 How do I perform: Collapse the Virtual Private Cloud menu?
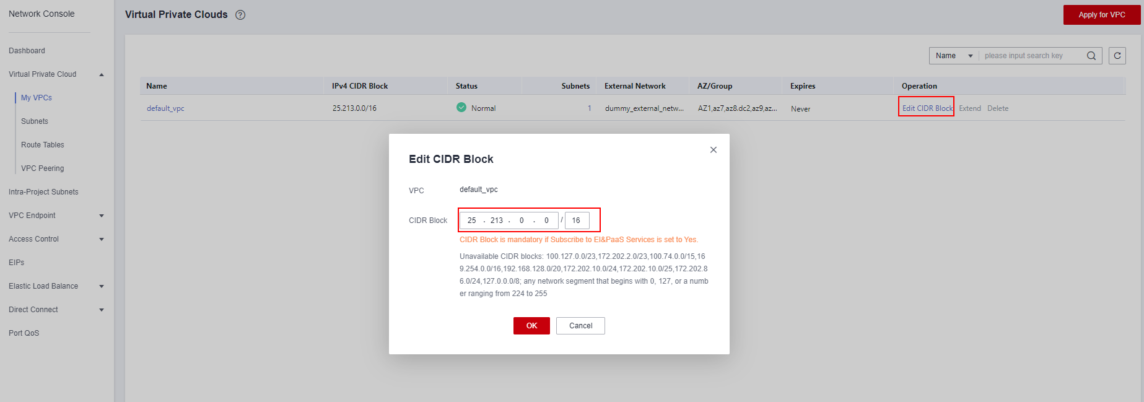(102, 74)
